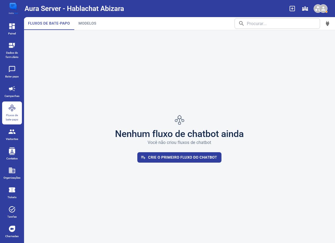Open Visitantes in the sidebar
This screenshot has width=335, height=243.
[12, 134]
